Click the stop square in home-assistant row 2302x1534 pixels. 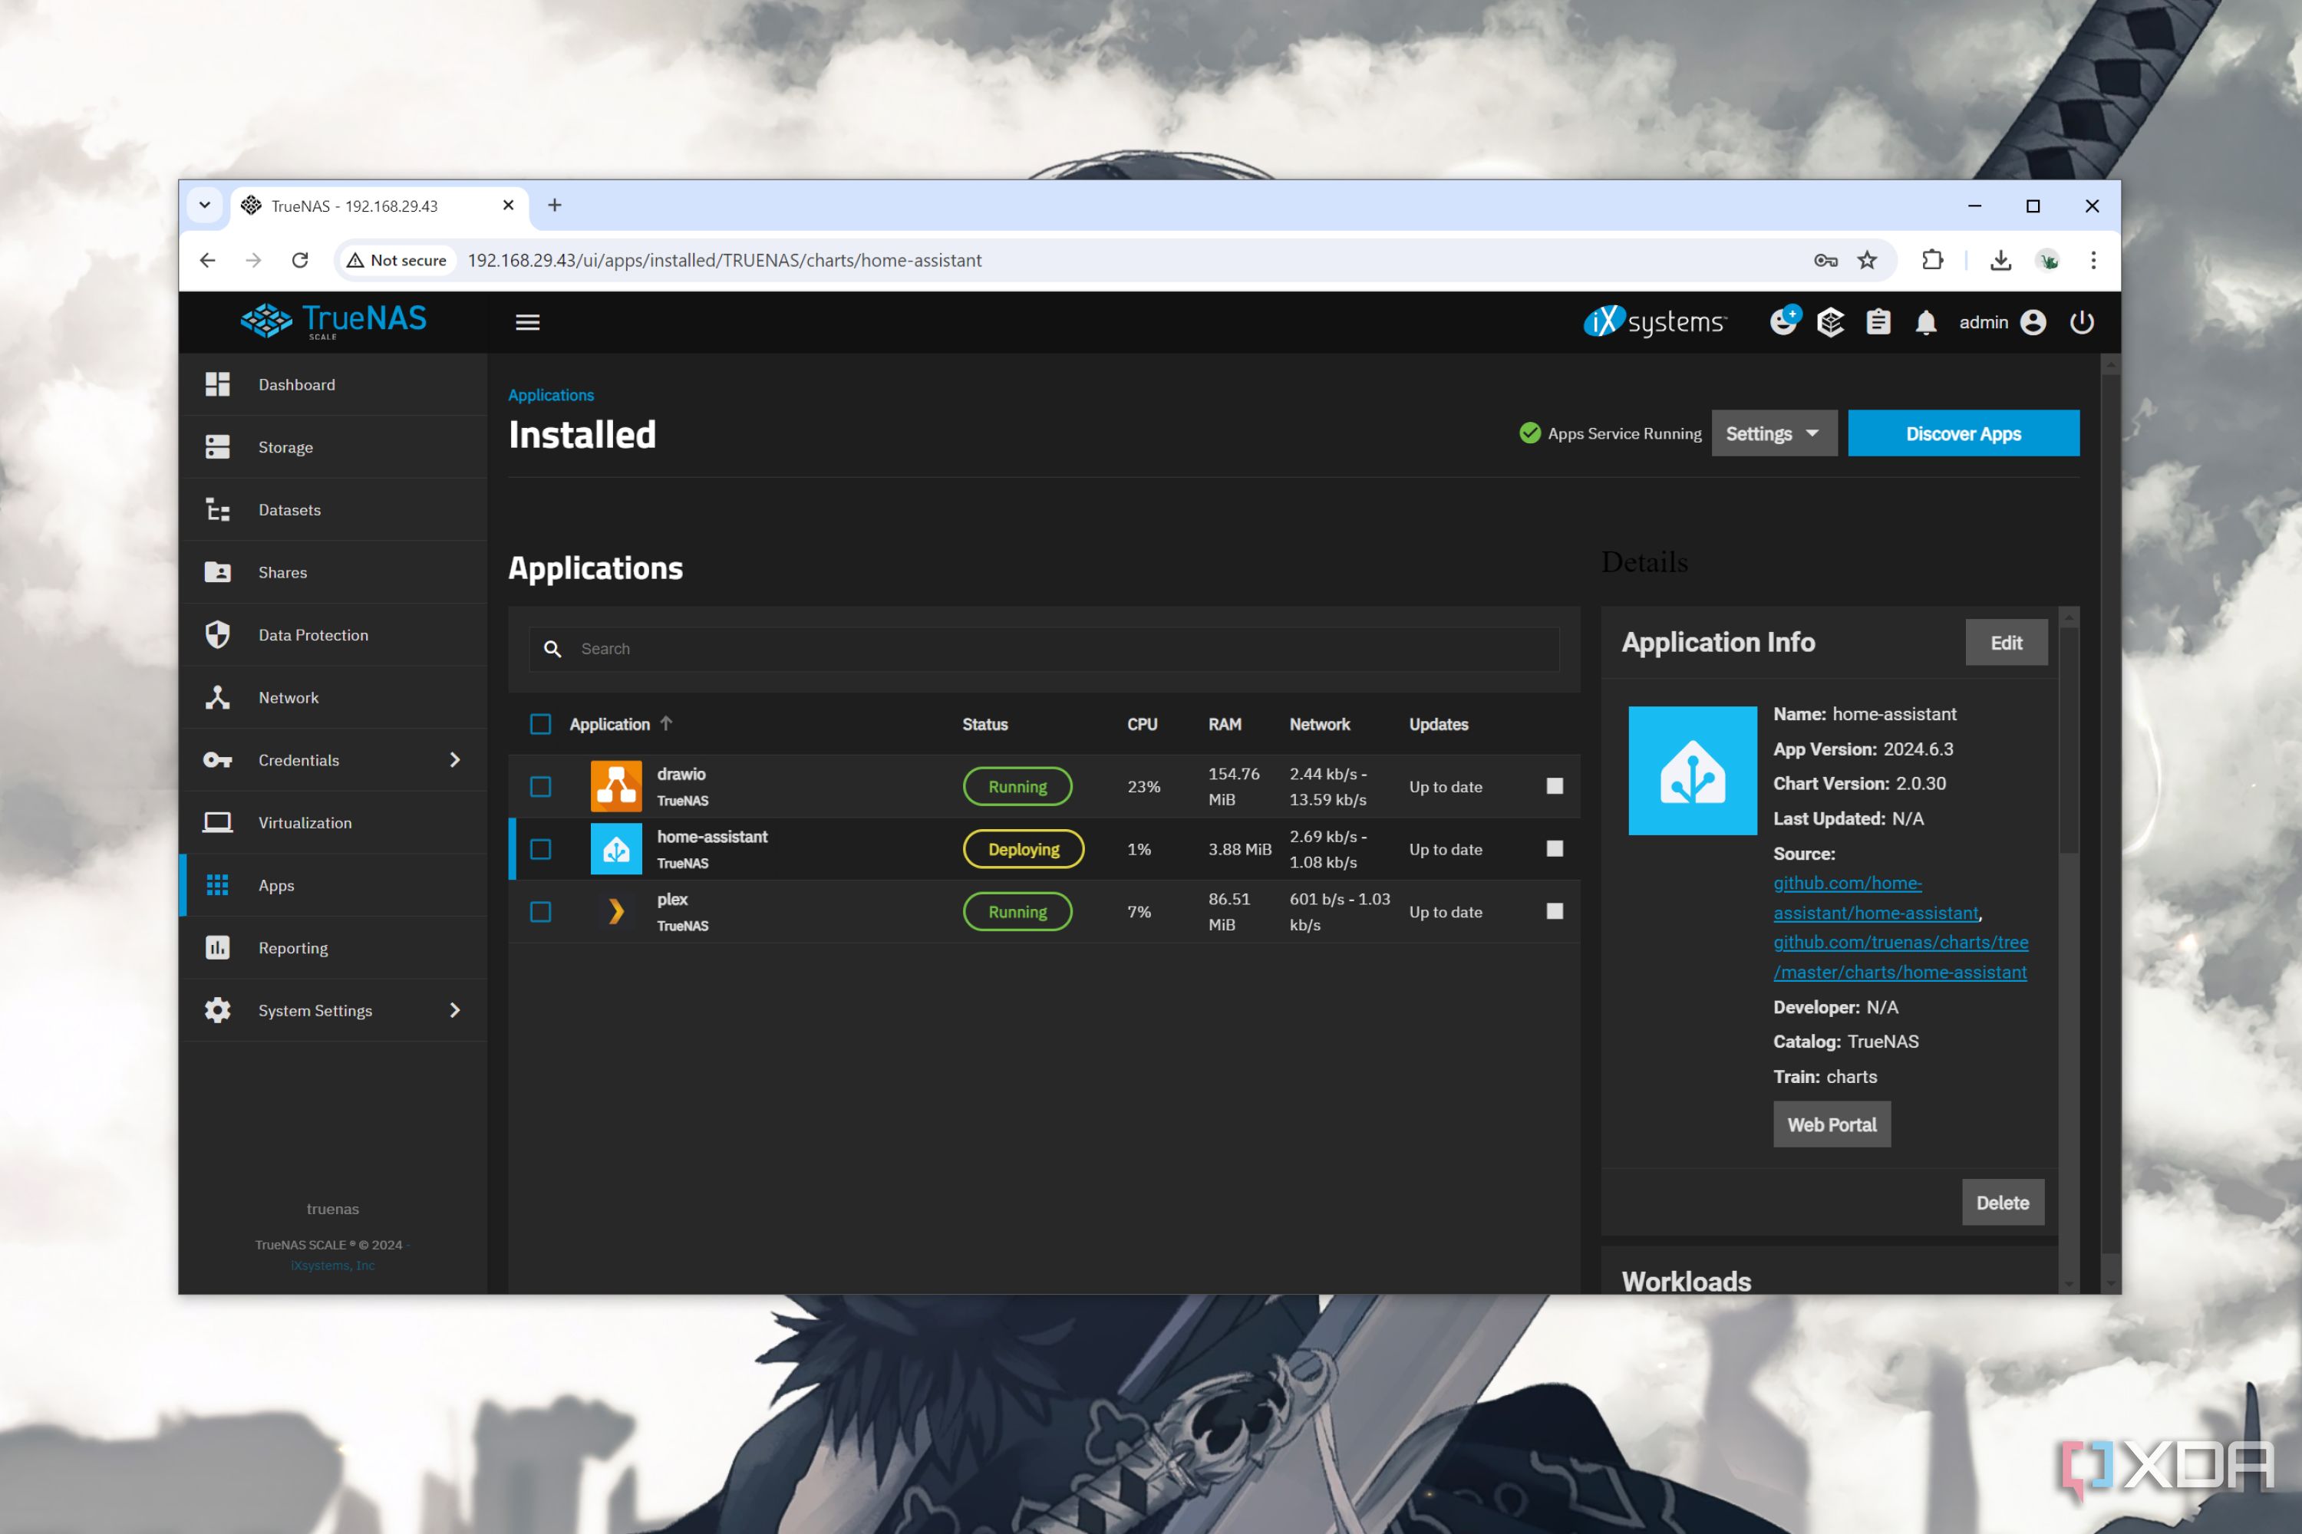(x=1555, y=849)
